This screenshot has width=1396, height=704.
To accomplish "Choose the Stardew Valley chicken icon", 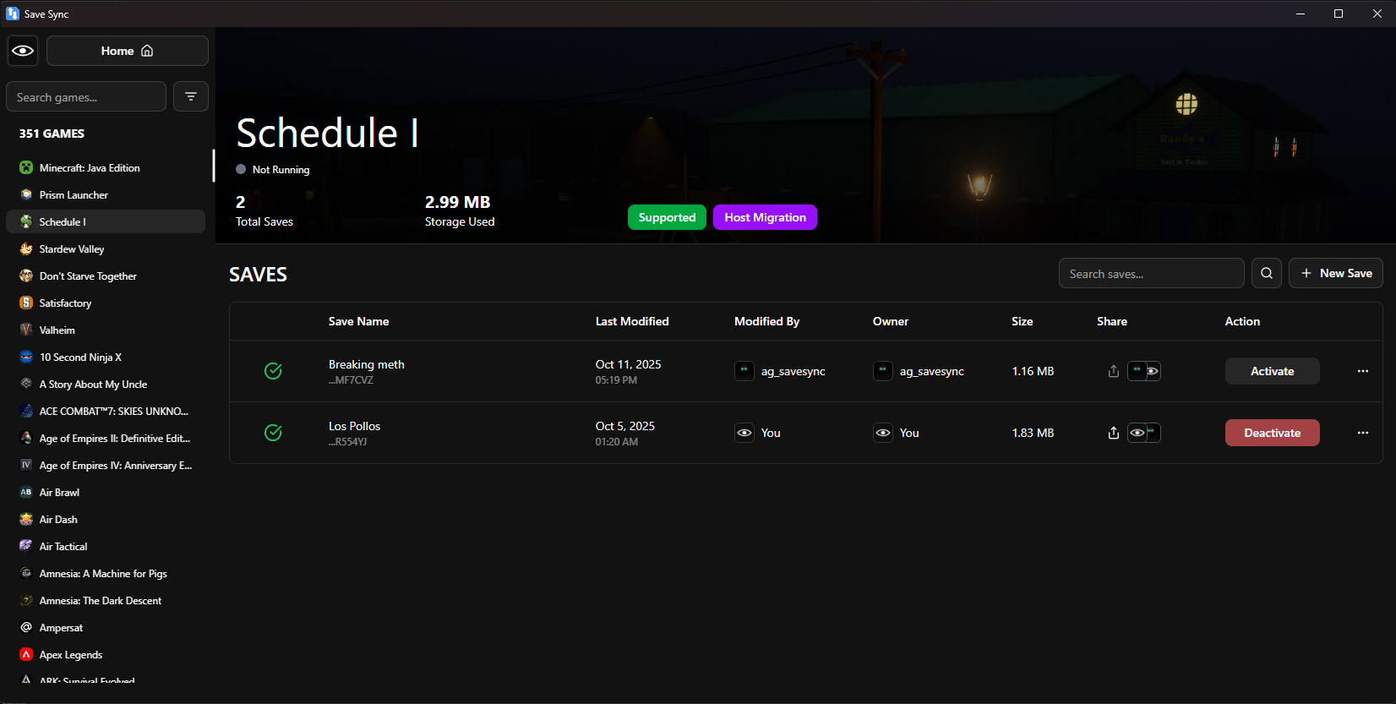I will pos(26,248).
